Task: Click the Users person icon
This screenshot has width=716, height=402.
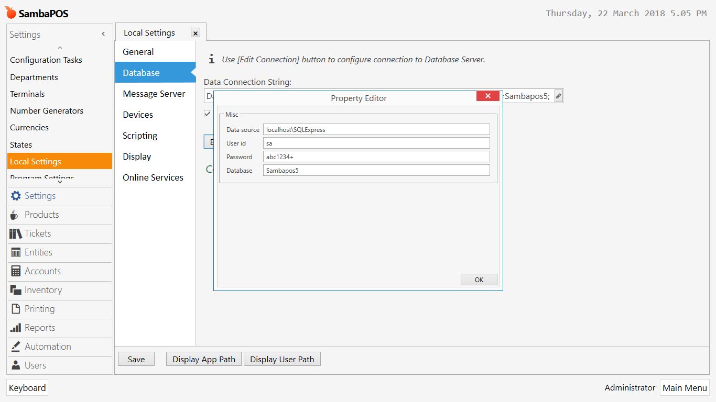Action: [x=16, y=365]
